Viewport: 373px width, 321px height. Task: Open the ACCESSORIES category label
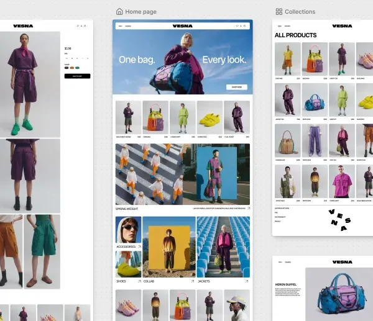(126, 247)
